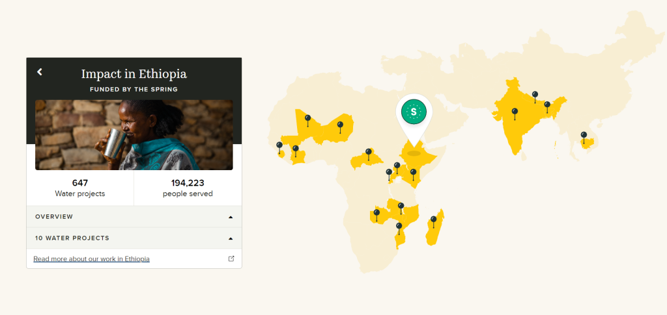667x315 pixels.
Task: Select the Kenya map pin
Action: tap(413, 173)
